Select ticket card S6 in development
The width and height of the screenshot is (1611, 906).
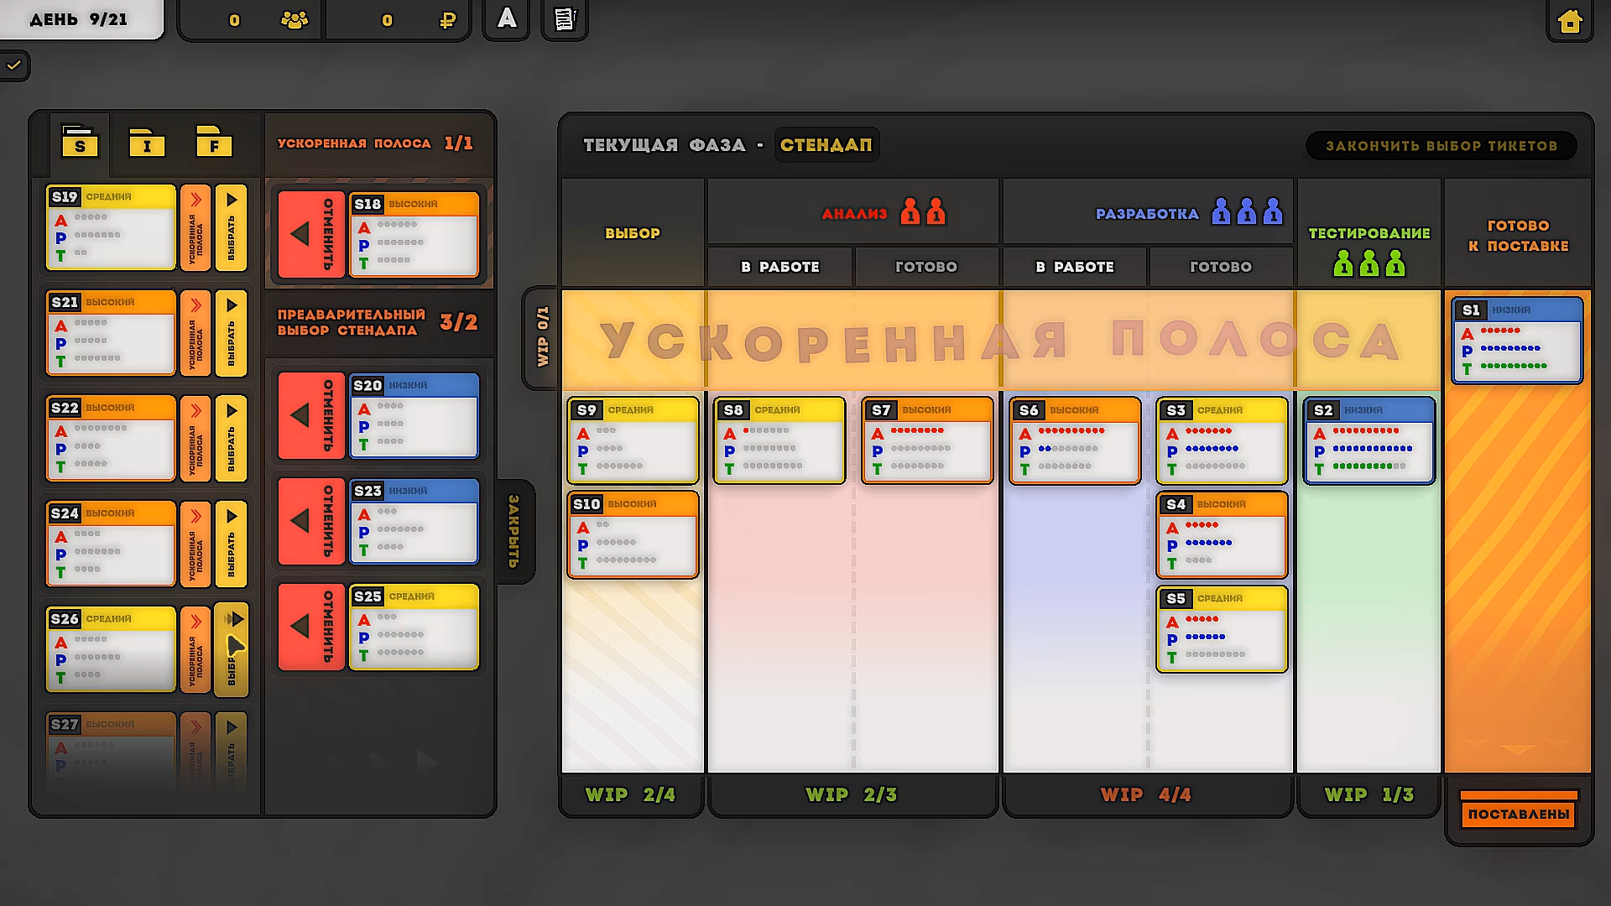tap(1074, 440)
